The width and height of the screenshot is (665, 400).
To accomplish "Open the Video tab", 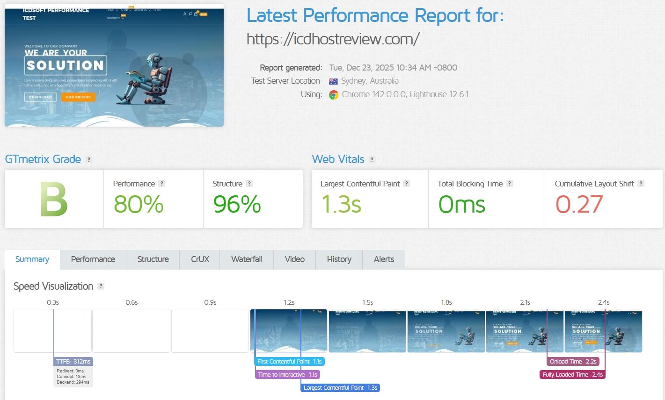I will [x=295, y=259].
